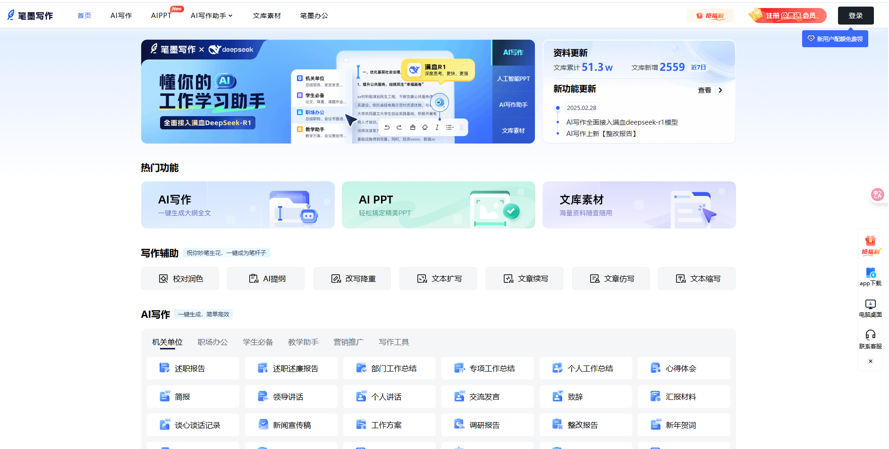Switch to 教学助手 tab
The height and width of the screenshot is (449, 889).
303,342
